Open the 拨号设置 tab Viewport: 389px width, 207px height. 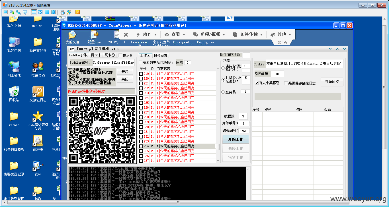160,55
